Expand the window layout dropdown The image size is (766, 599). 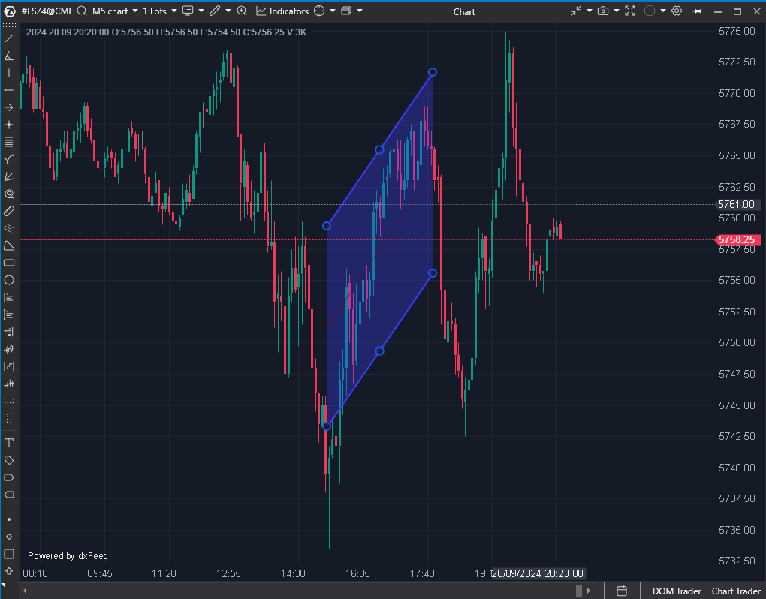coord(360,11)
